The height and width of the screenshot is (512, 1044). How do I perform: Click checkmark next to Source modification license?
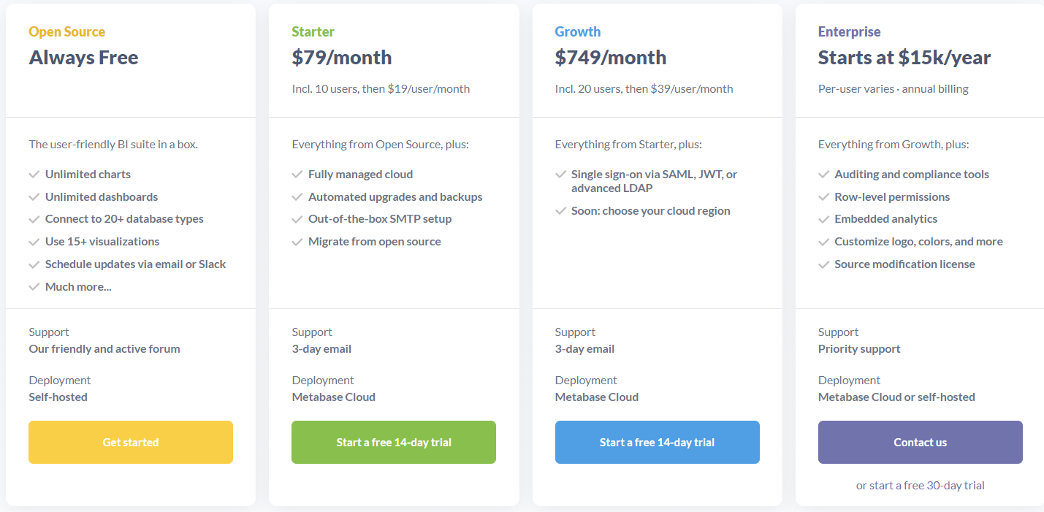tap(823, 264)
